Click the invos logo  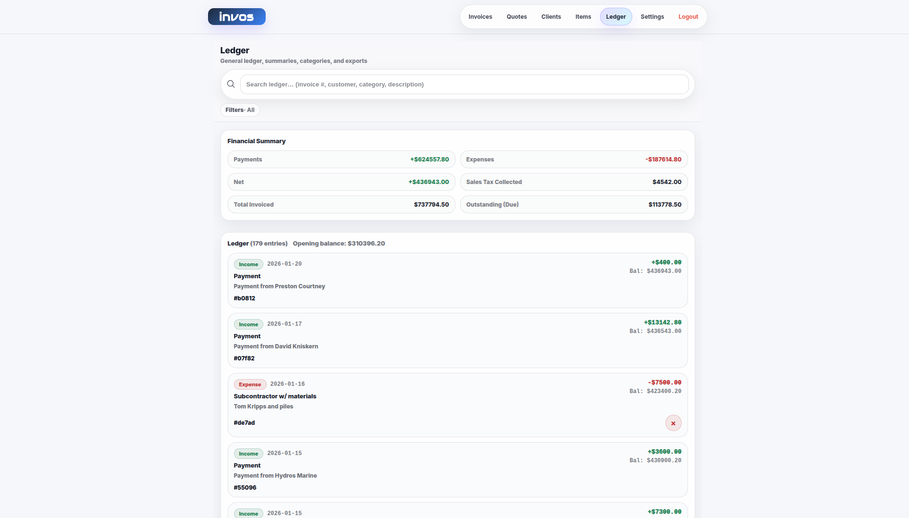point(236,17)
